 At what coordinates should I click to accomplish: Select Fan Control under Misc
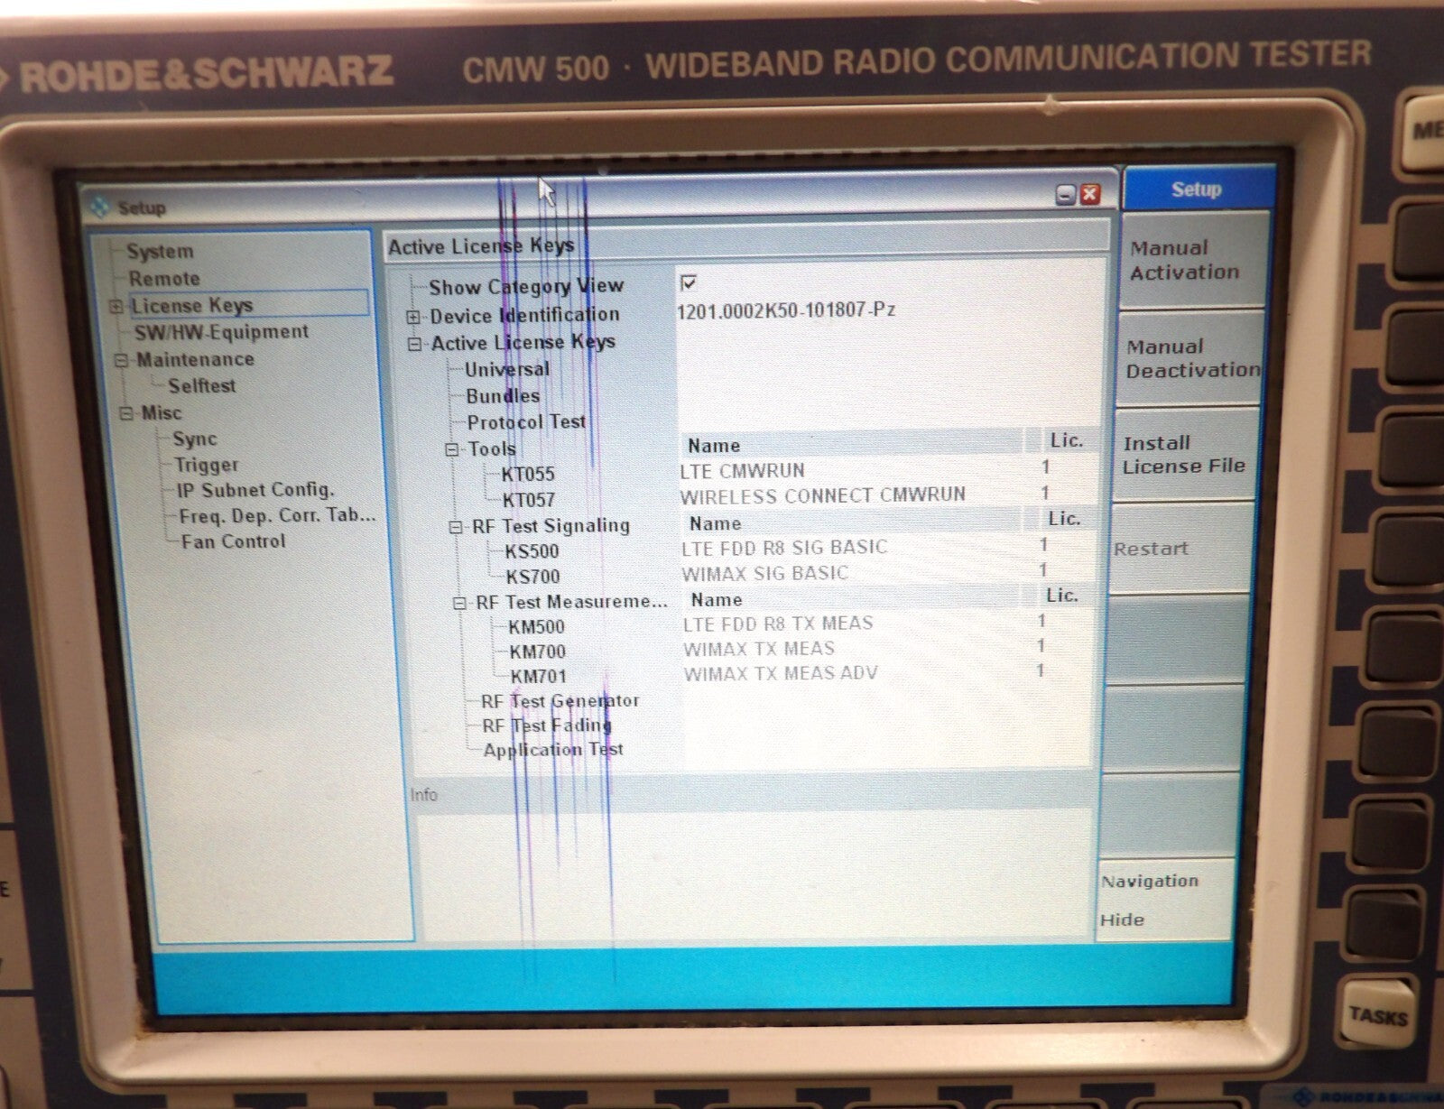[x=233, y=541]
